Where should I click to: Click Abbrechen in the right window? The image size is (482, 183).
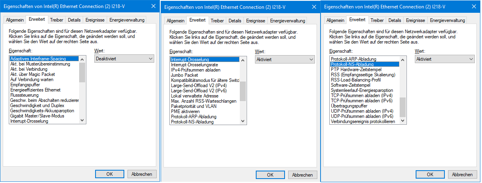(462, 174)
